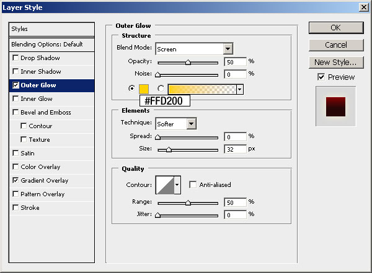Viewport: 372px width, 273px height.
Task: Click the Size value field
Action: click(235, 149)
